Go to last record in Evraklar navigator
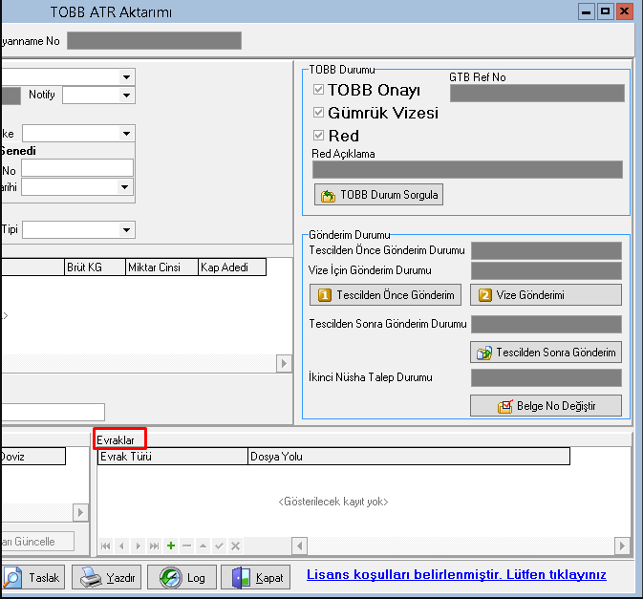The height and width of the screenshot is (599, 643). [154, 546]
